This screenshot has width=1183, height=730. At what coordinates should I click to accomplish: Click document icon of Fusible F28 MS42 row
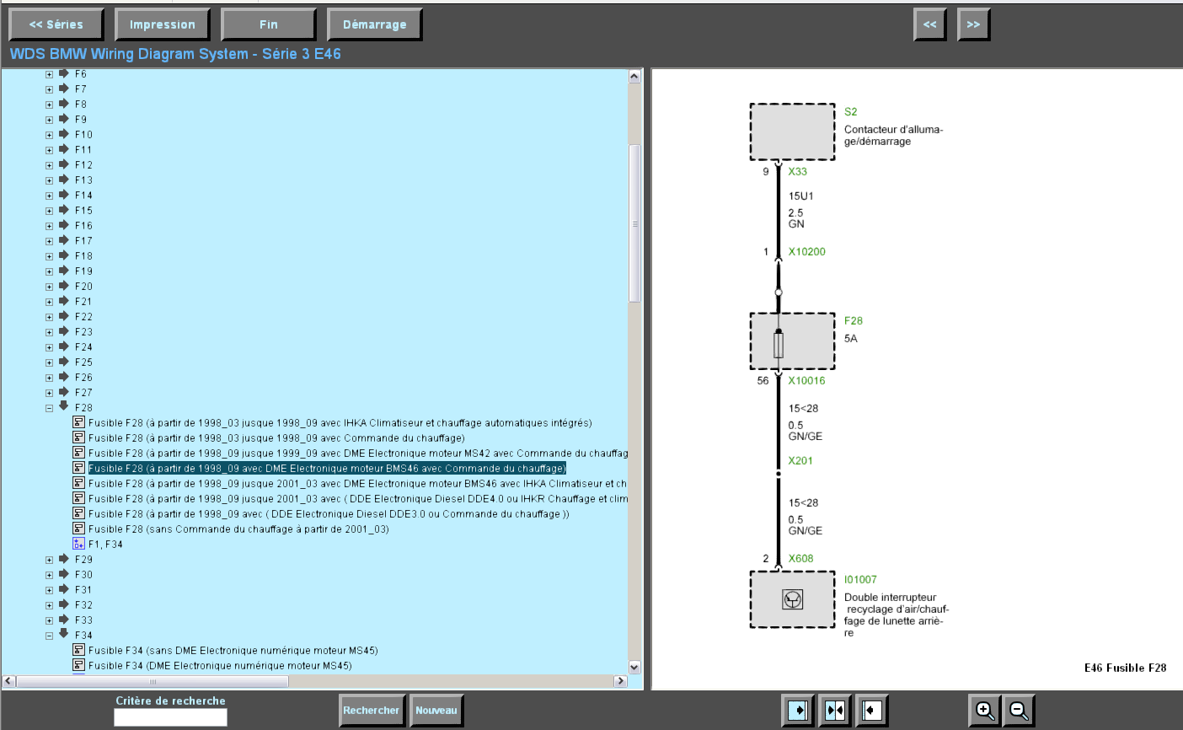coord(78,453)
